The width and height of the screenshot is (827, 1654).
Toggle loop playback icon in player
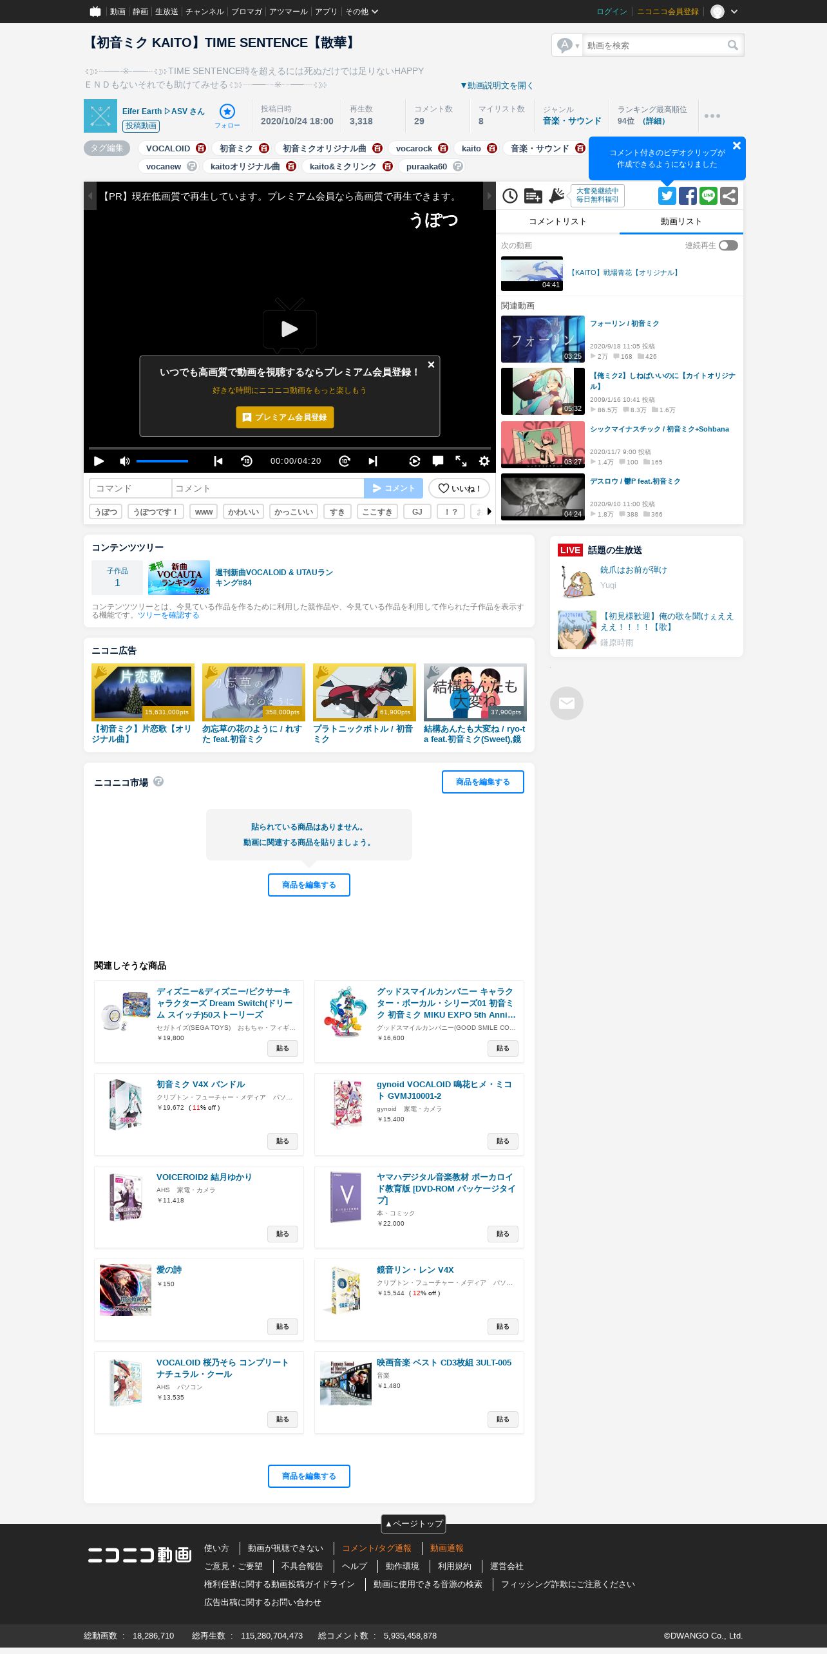[415, 461]
